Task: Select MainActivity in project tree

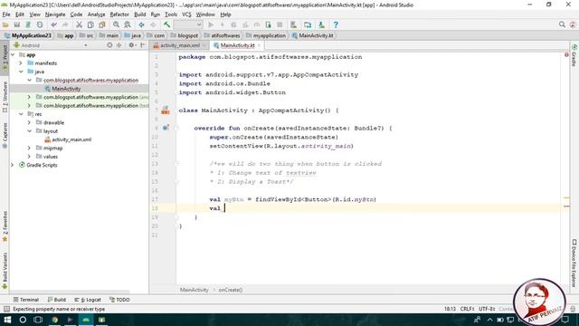Action: (66, 89)
